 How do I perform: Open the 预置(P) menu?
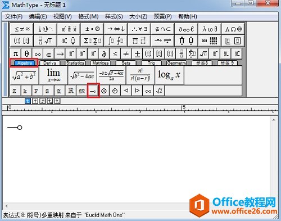(x=162, y=16)
